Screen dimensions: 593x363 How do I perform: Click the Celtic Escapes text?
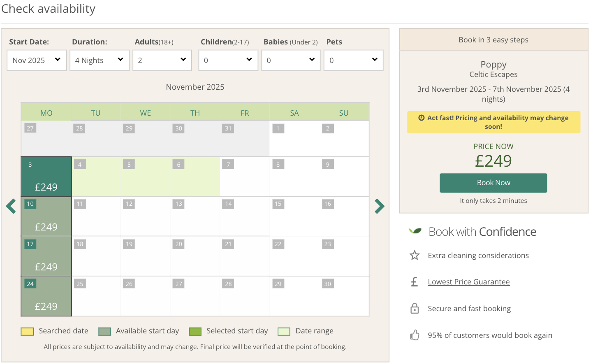pos(493,74)
